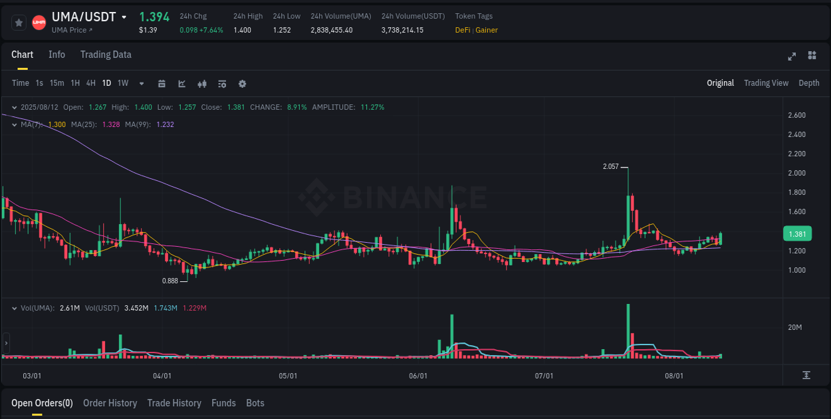Toggle the favorite star for UMA/USDT
The image size is (831, 419).
pos(18,22)
